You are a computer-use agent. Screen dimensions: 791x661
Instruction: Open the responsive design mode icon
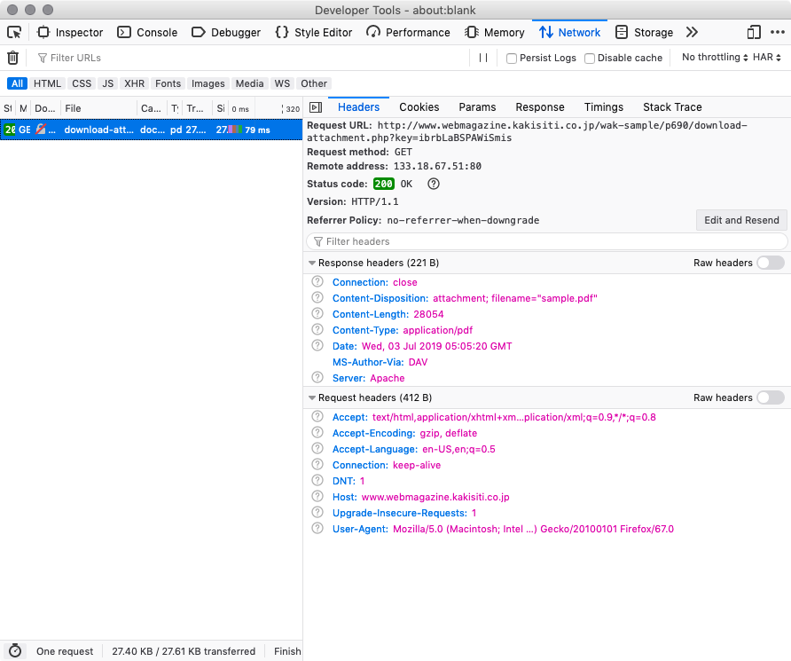click(x=754, y=32)
